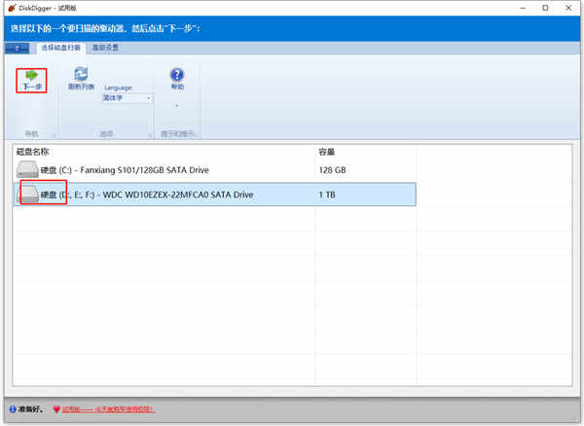
Task: Click the D: E: F: drive disk icon
Action: click(28, 195)
